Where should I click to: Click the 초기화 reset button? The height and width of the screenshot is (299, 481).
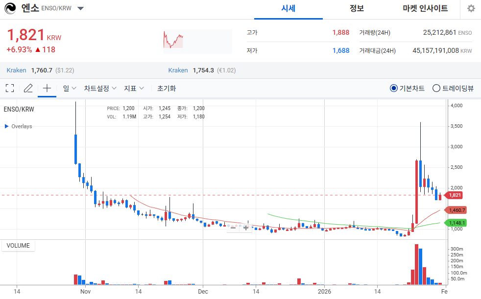pyautogui.click(x=167, y=88)
